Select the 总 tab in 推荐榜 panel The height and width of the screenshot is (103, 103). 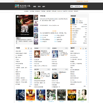click(x=86, y=48)
